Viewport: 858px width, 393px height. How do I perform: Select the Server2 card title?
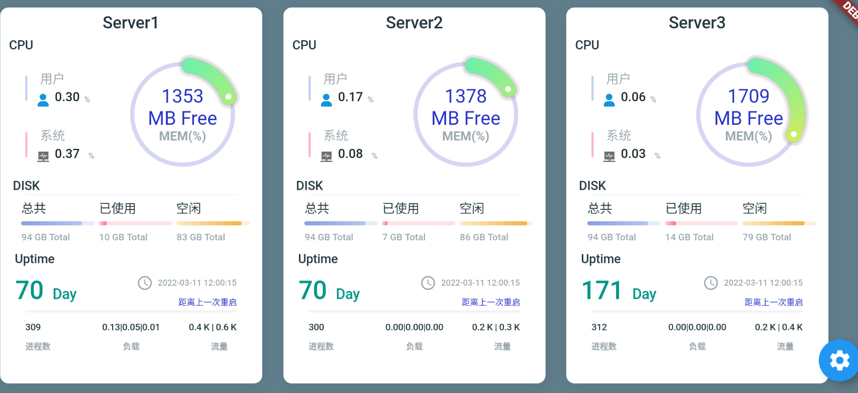414,23
